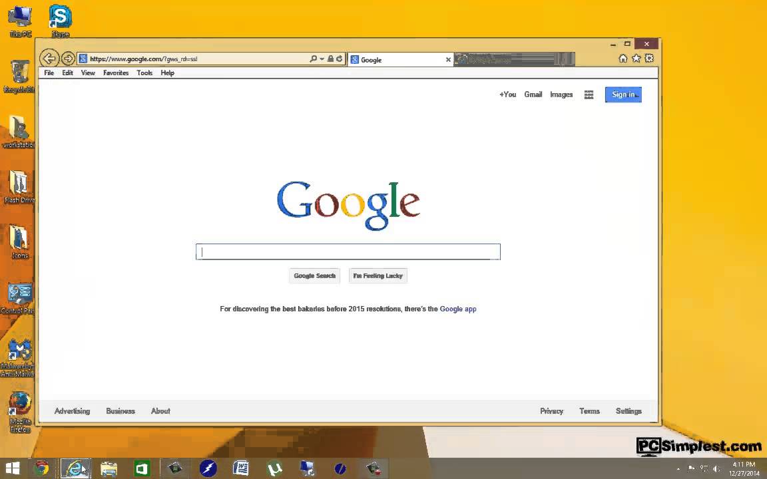Go back with Internet Explorer back arrow
This screenshot has width=767, height=479.
49,59
